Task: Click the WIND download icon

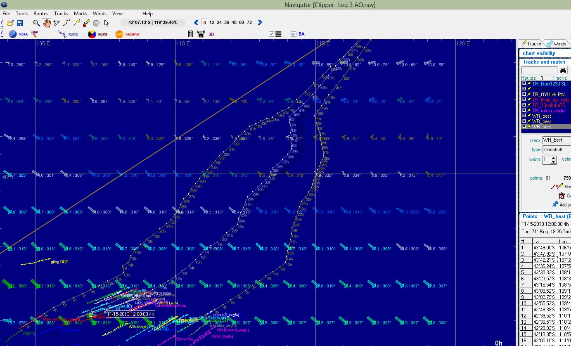Action: click(x=35, y=33)
